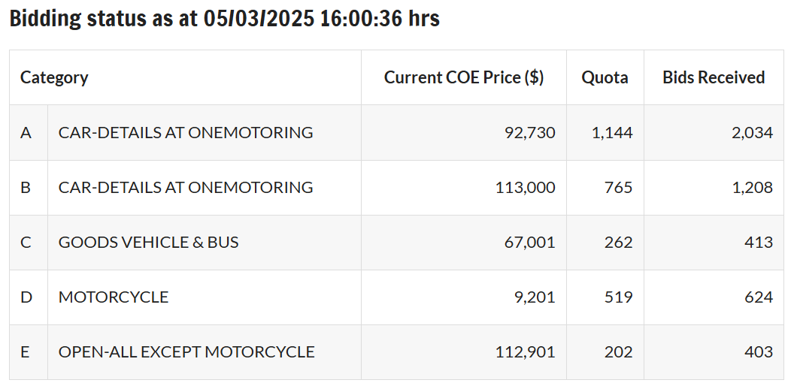This screenshot has height=383, width=791.
Task: Select the 9,201 motorcycle price
Action: point(535,297)
